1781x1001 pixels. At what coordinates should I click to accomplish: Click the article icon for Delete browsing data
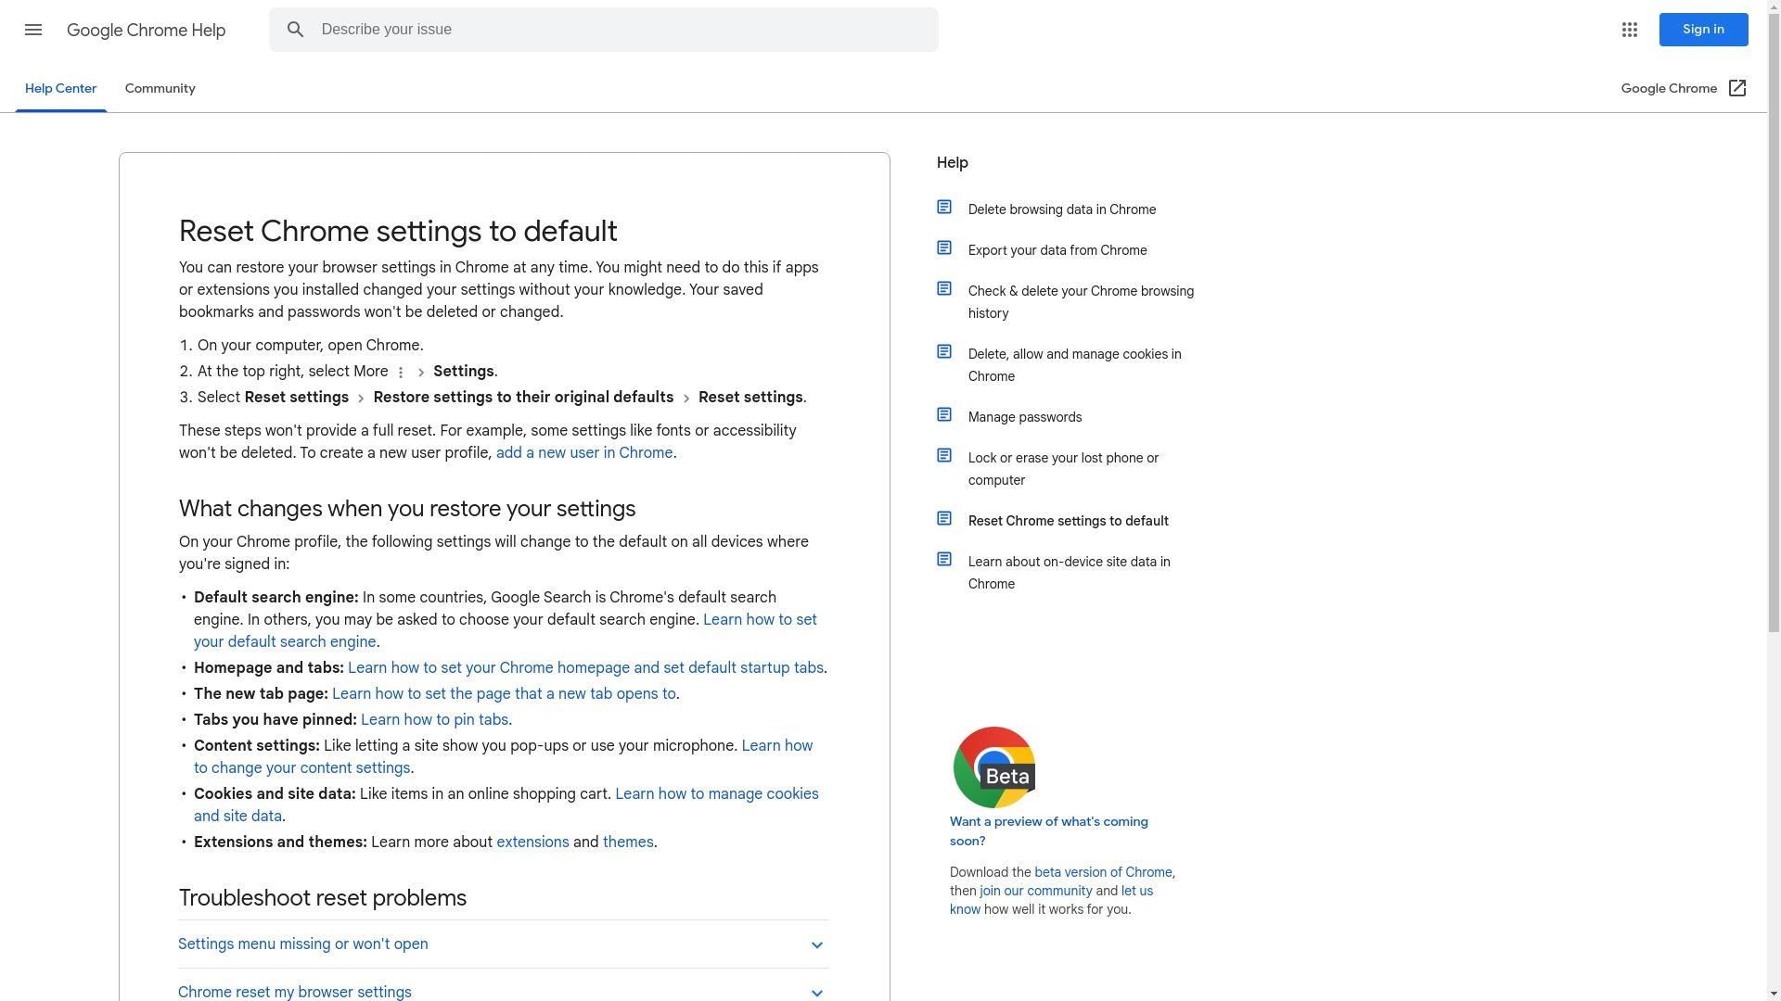pos(944,207)
